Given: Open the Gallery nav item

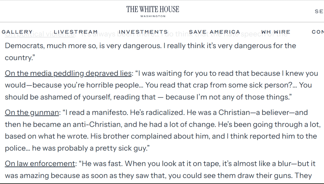Looking at the screenshot, I should (x=17, y=32).
